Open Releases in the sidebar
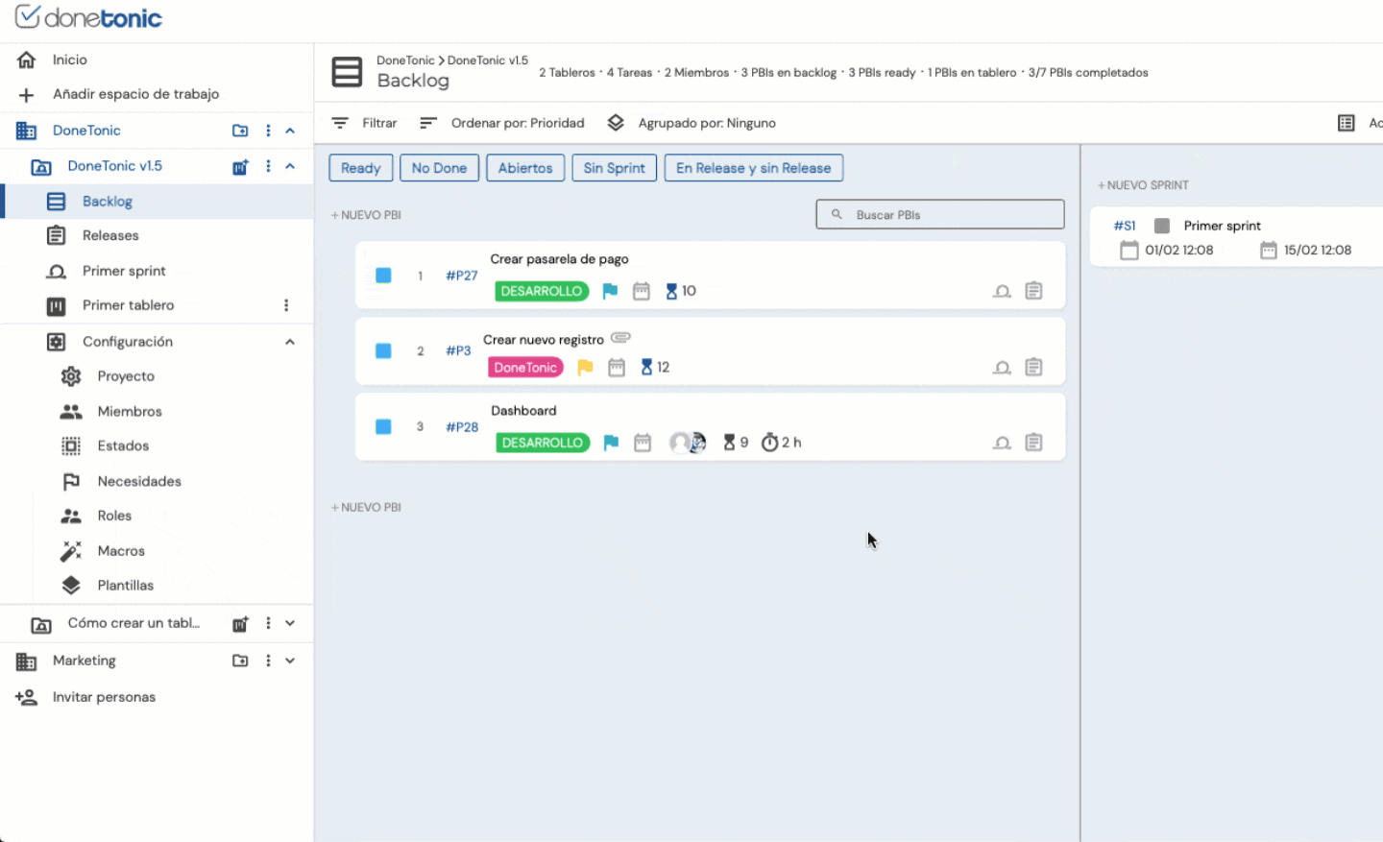The image size is (1383, 842). click(x=110, y=235)
